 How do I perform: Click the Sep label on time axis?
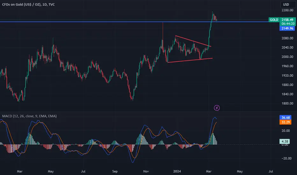coord(115,171)
